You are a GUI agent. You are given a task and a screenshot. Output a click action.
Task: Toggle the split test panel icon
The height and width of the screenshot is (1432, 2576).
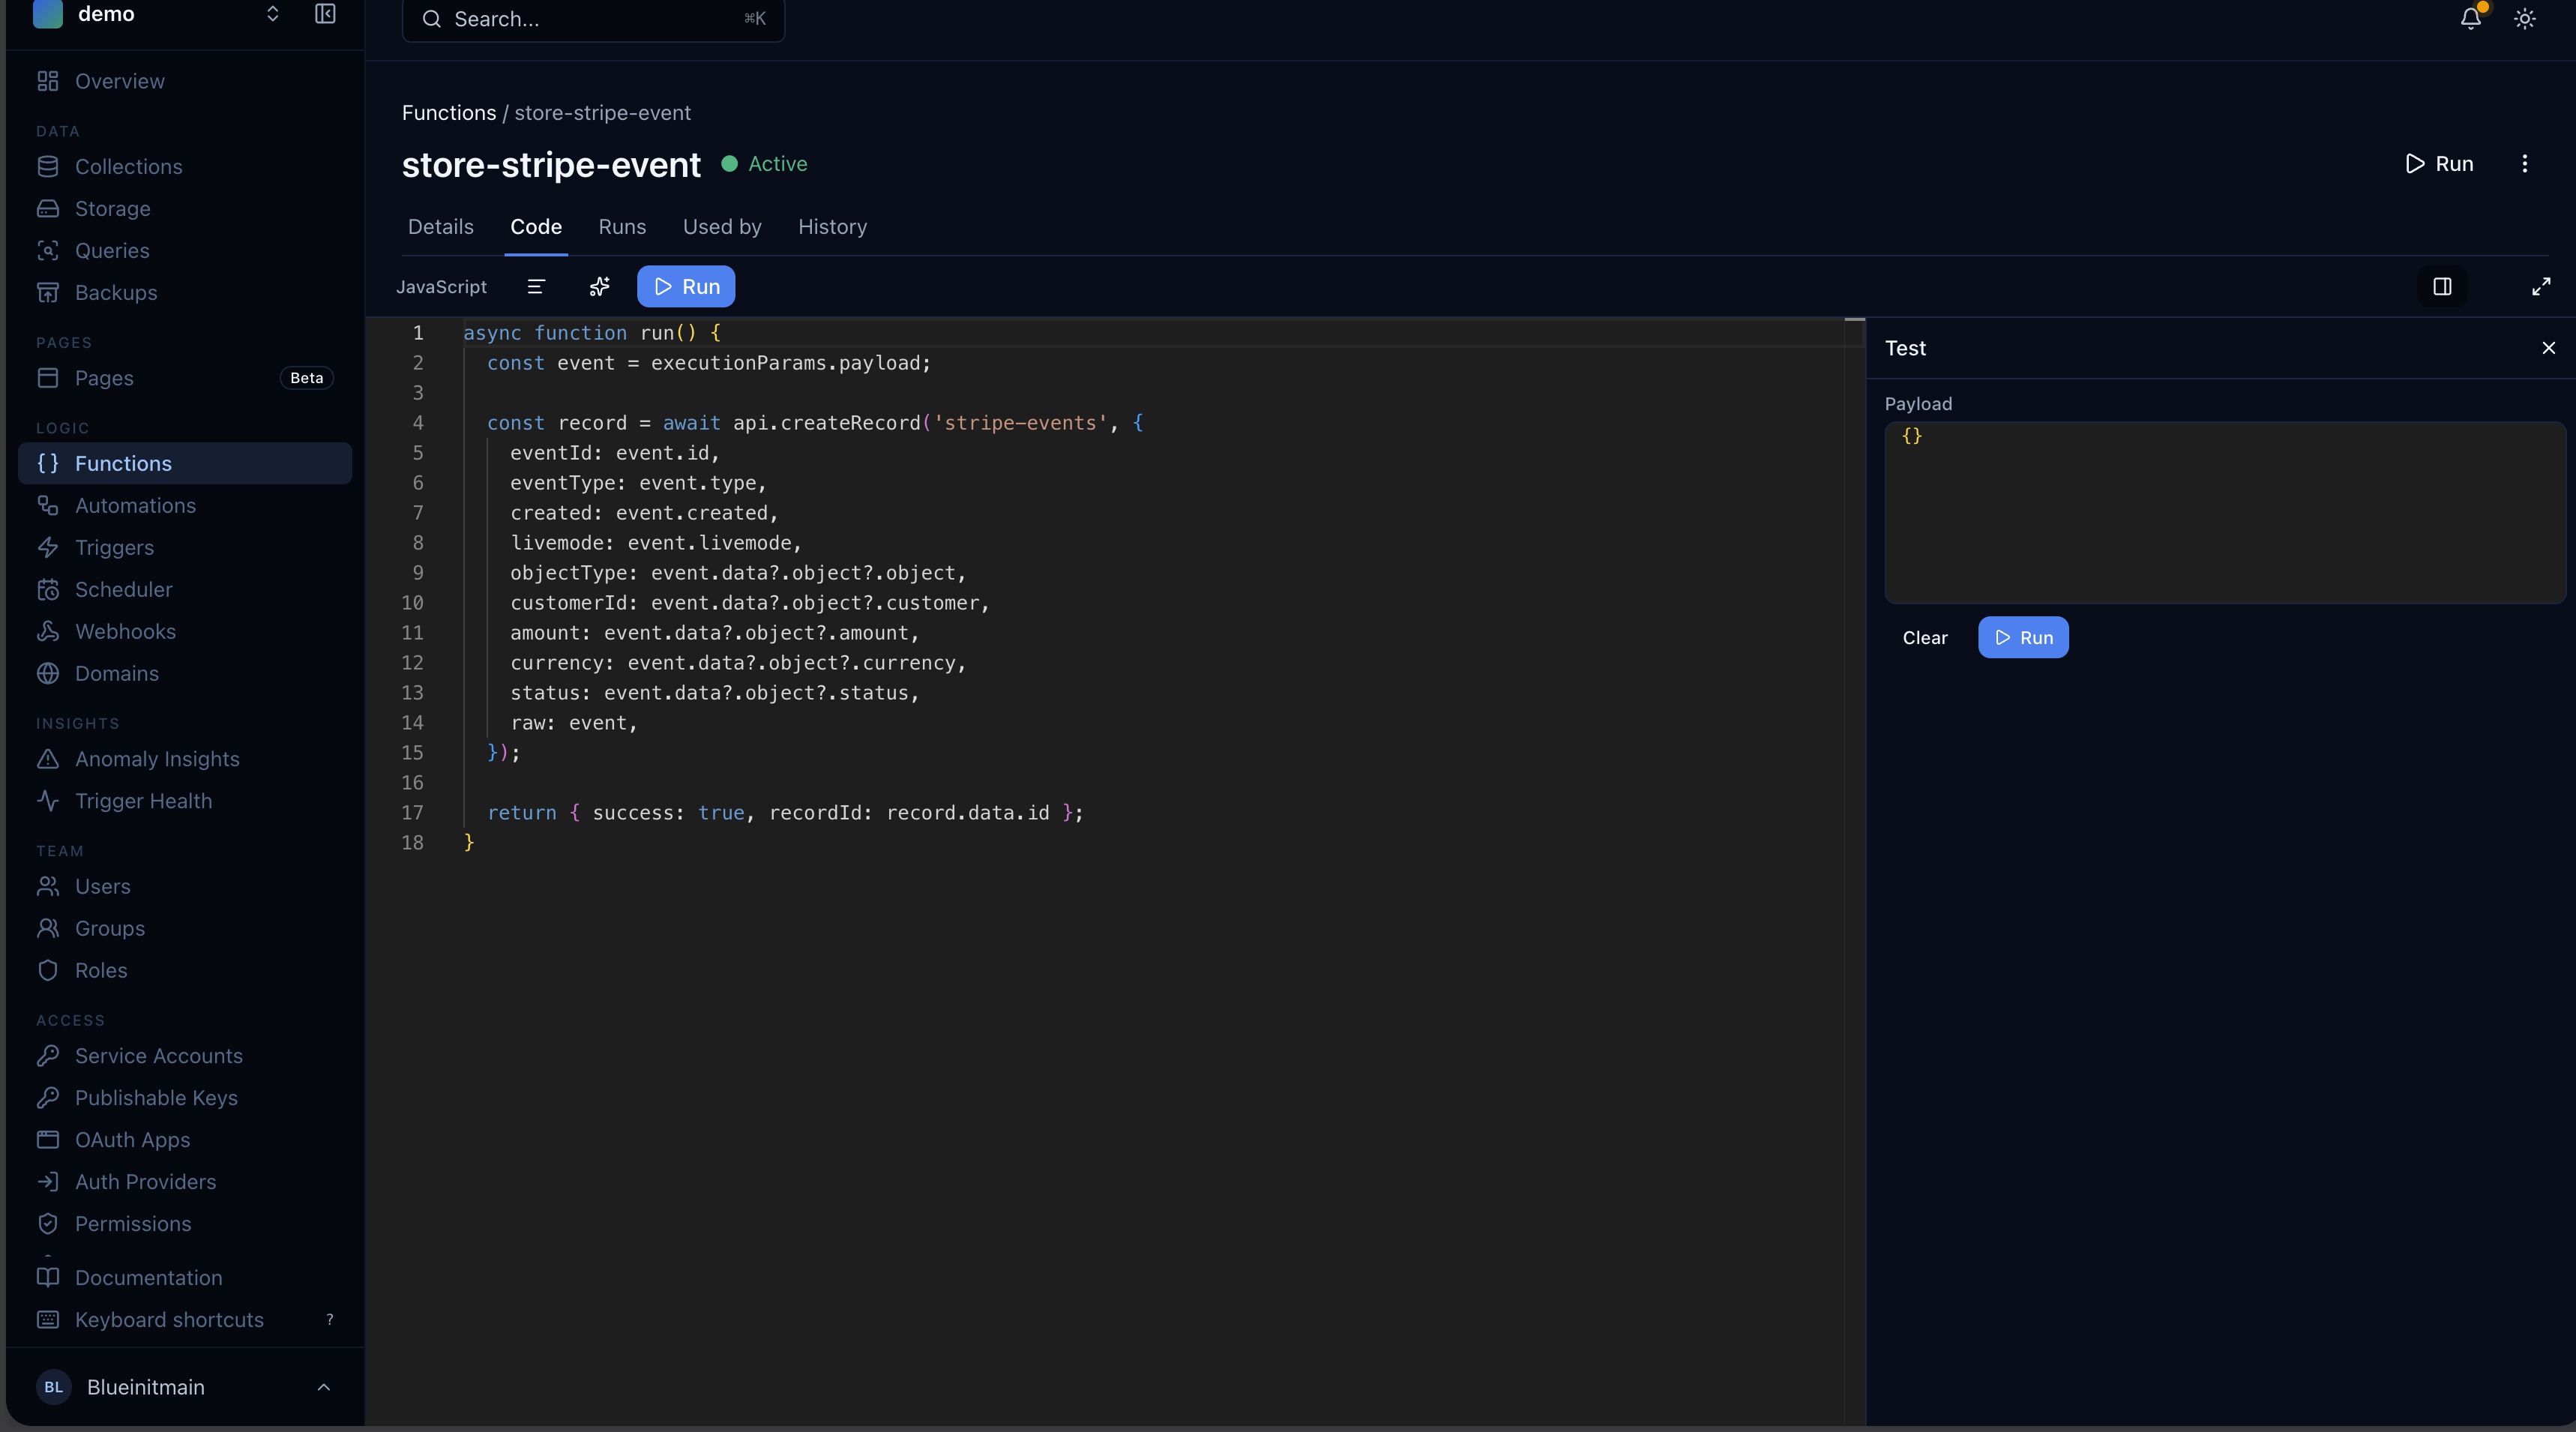point(2442,287)
